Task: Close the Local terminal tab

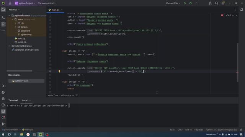Action: (x=30, y=100)
